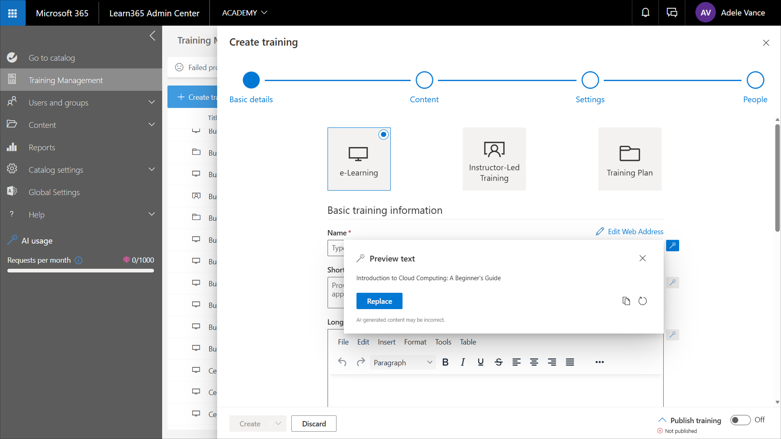This screenshot has width=781, height=439.
Task: Click the Replace button
Action: (379, 301)
